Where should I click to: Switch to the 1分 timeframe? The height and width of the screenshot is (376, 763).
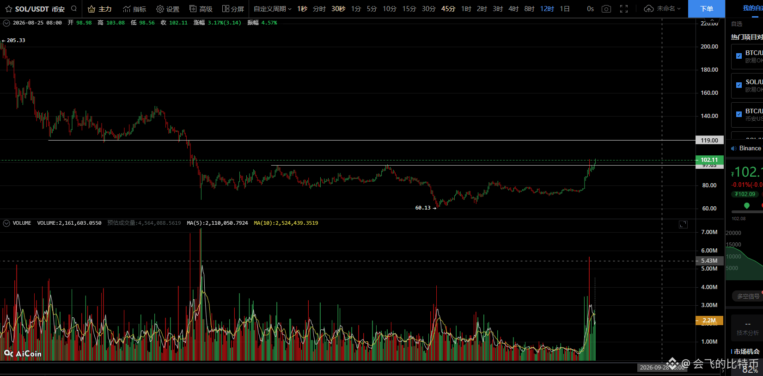coord(356,9)
